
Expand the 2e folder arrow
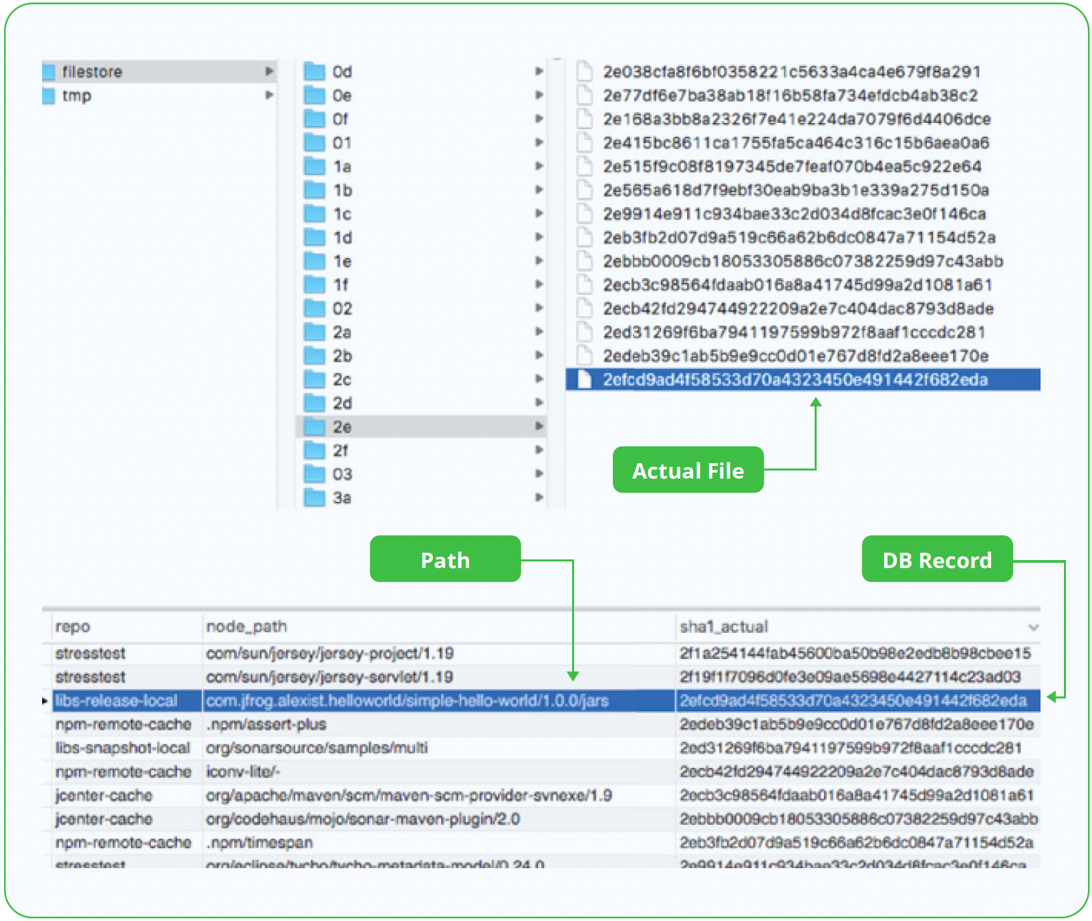(539, 426)
